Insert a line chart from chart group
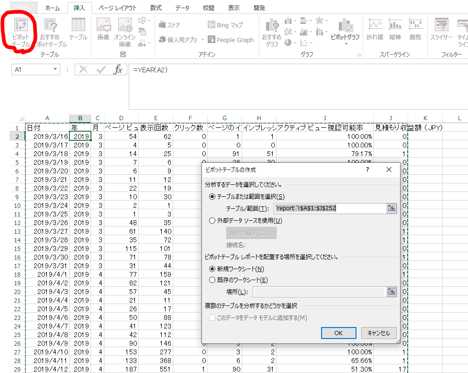The image size is (468, 373). [288, 32]
